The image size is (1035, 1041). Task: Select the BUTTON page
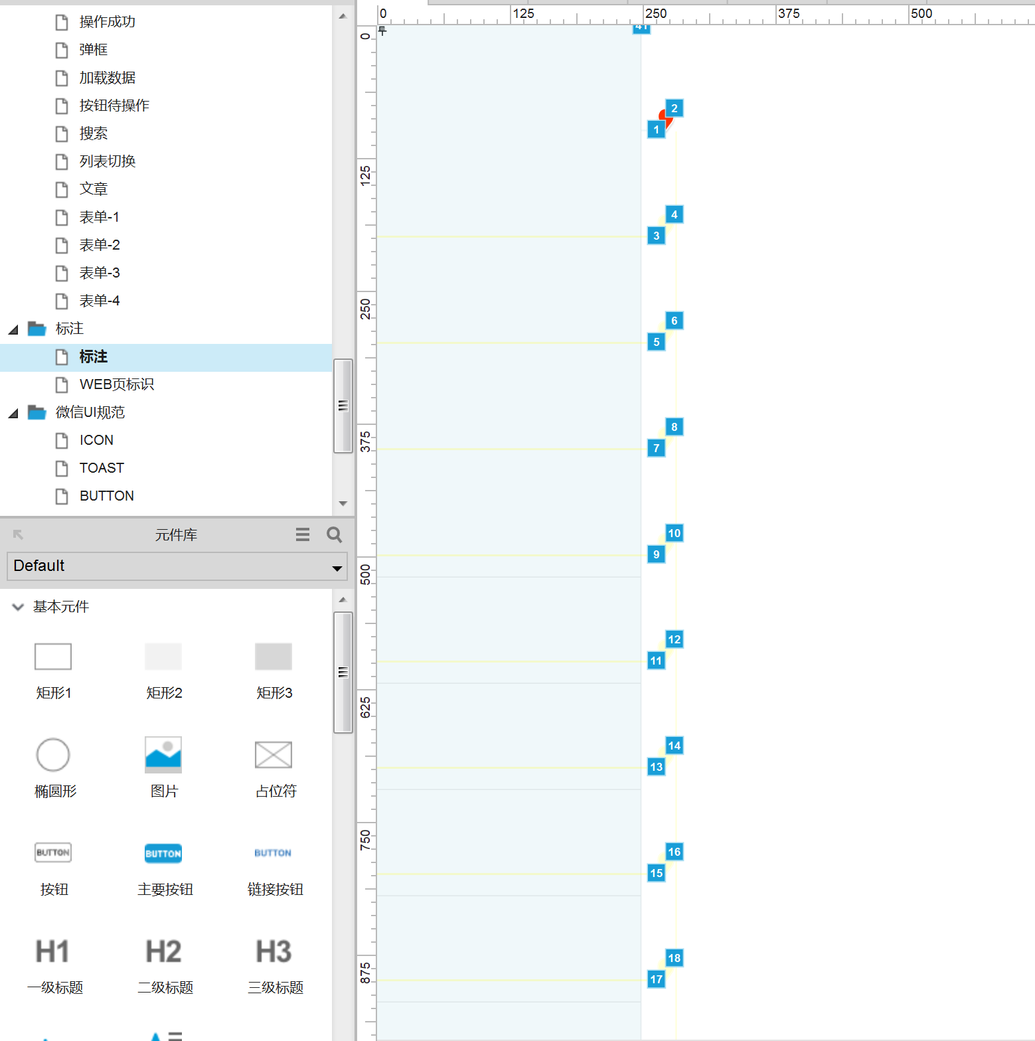point(106,496)
